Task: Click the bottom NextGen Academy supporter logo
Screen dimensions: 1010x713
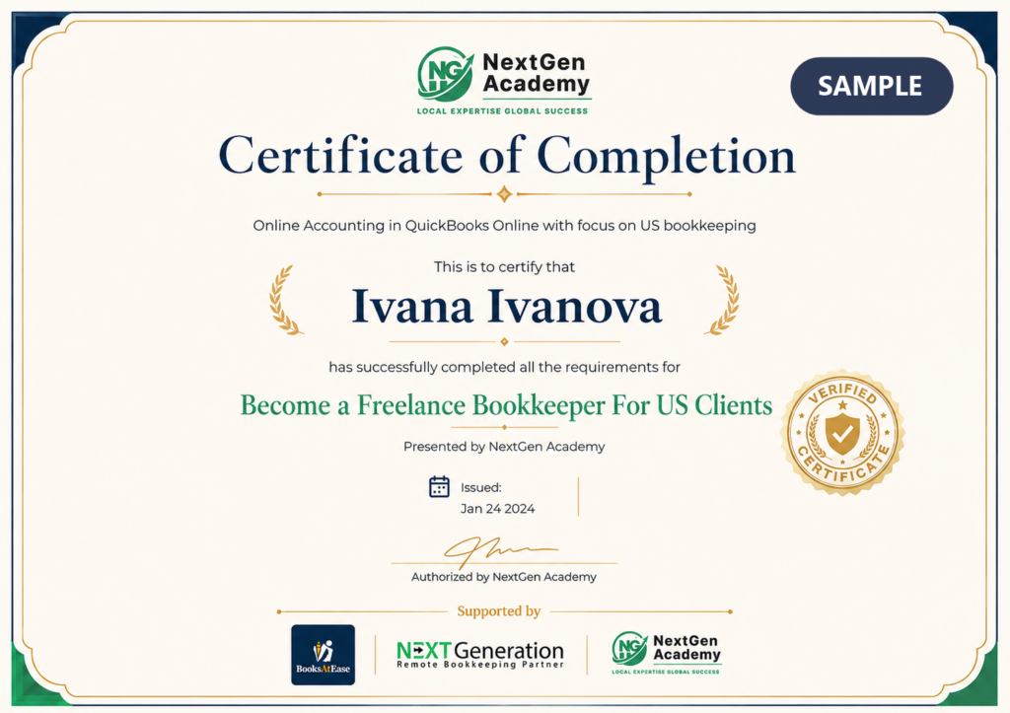Action: pyautogui.click(x=667, y=653)
